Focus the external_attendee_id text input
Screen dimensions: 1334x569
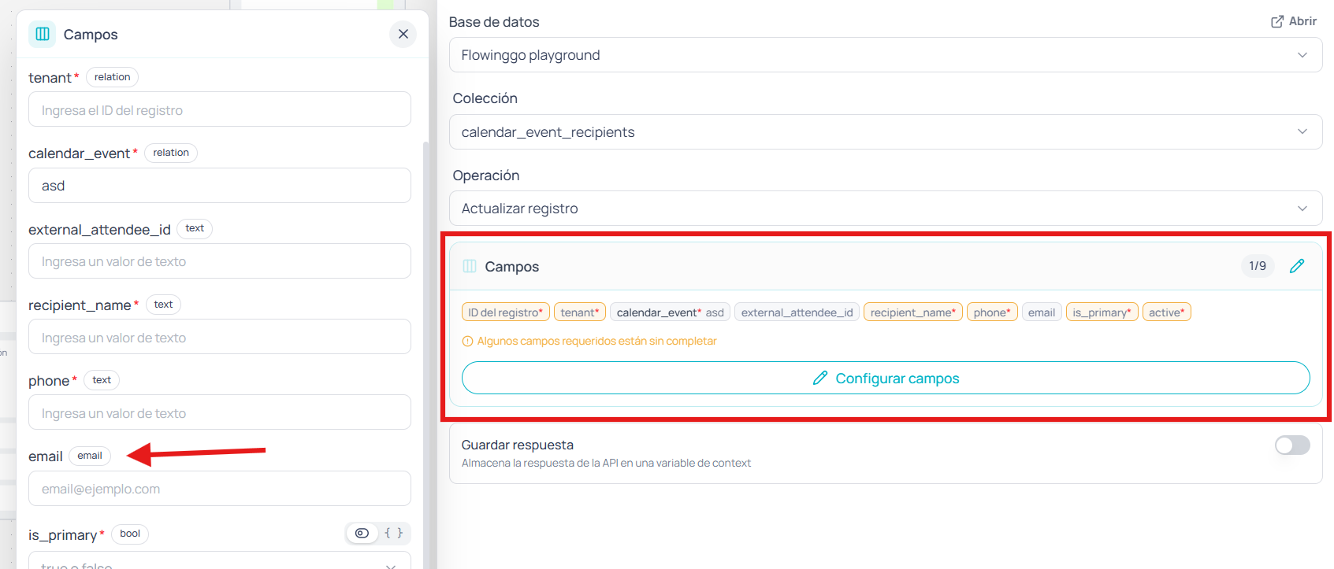click(220, 261)
